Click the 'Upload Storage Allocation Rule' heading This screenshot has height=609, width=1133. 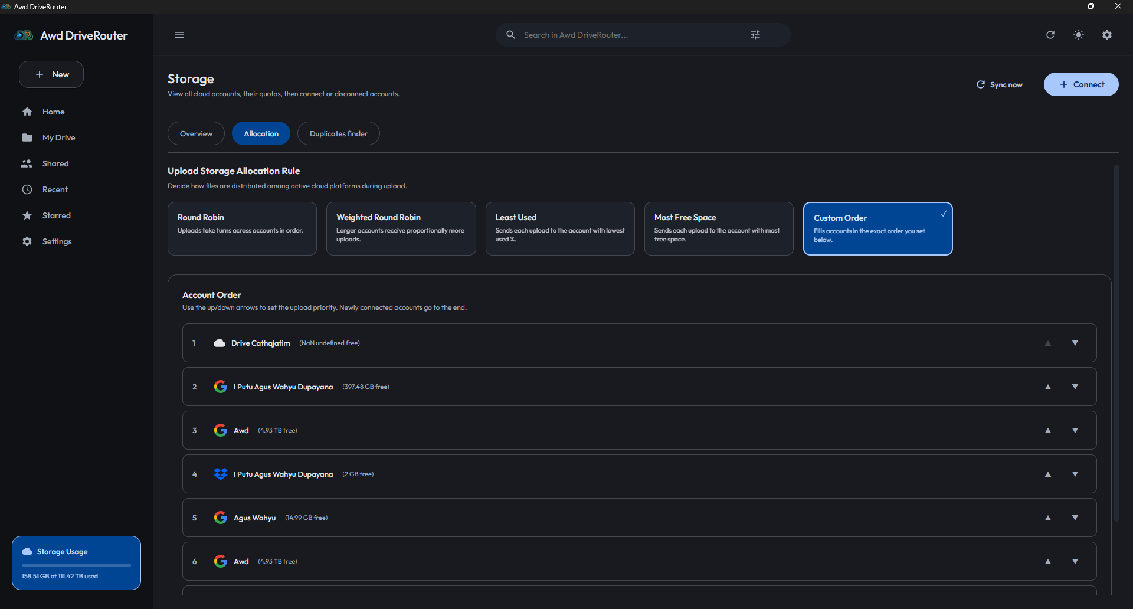pos(234,171)
